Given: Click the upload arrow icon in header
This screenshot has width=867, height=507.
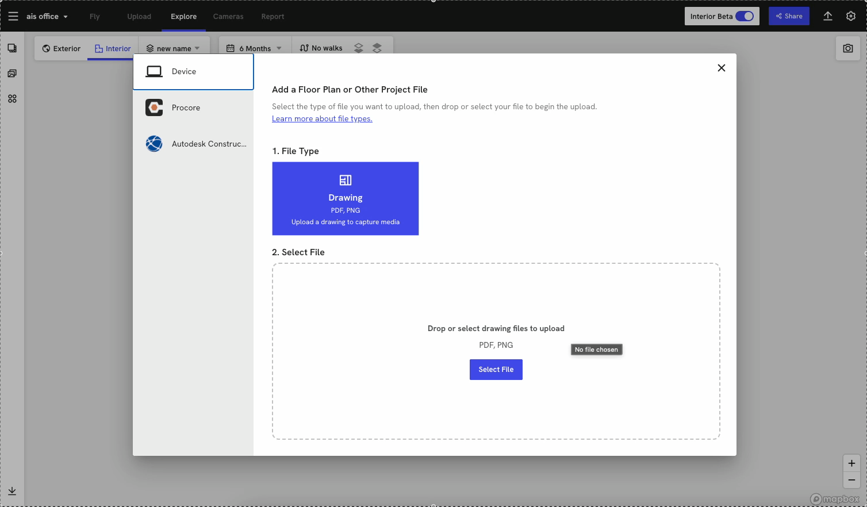Looking at the screenshot, I should [x=828, y=16].
